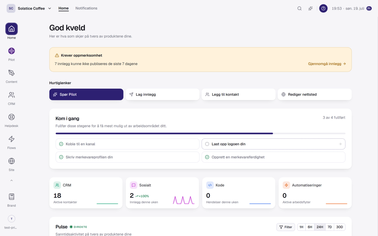Collapse the sidebar with the chevron
The image size is (378, 236).
pyautogui.click(x=11, y=181)
